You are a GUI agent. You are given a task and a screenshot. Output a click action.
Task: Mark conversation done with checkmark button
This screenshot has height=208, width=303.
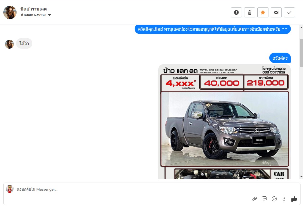pyautogui.click(x=289, y=12)
